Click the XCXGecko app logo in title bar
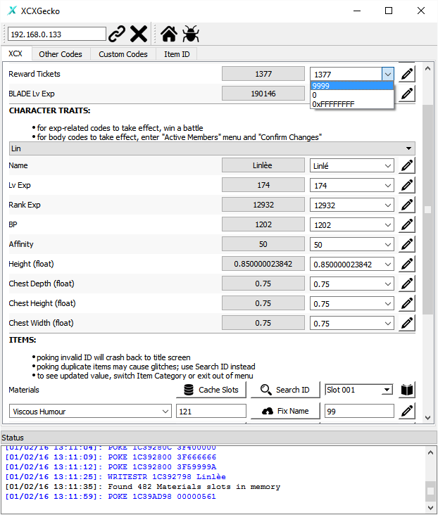The width and height of the screenshot is (438, 515). click(12, 11)
